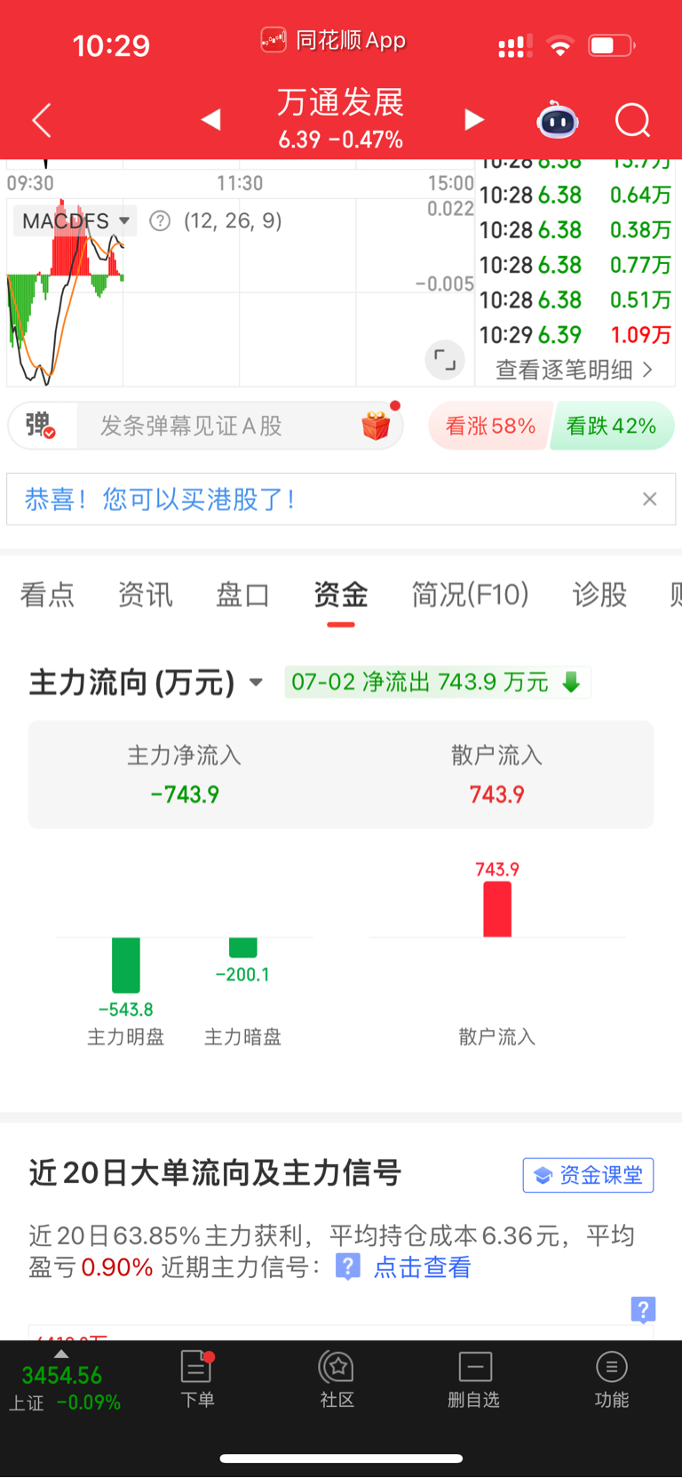The width and height of the screenshot is (682, 1478).
Task: Expand 查看逐笔明细 trade details
Action: click(x=575, y=370)
